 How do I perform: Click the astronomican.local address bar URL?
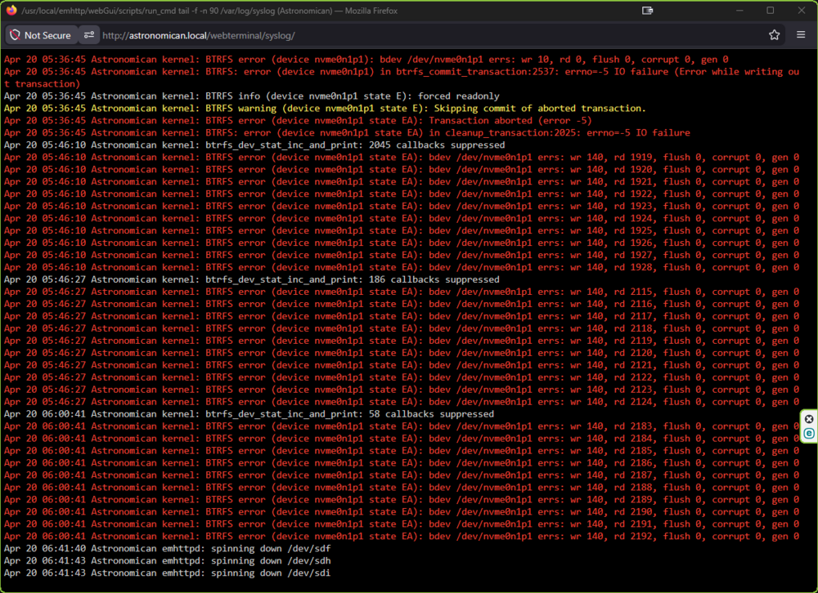point(199,35)
